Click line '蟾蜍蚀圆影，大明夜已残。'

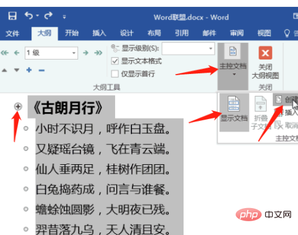pos(103,209)
